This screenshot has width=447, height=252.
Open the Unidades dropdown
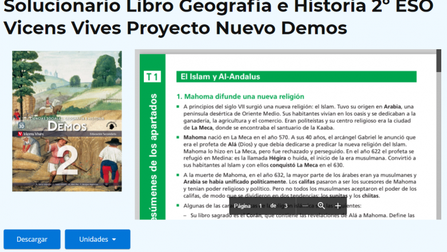(x=97, y=239)
